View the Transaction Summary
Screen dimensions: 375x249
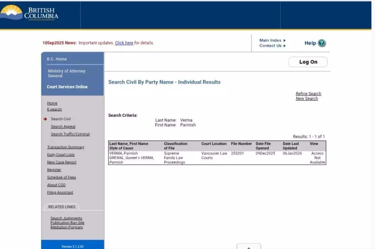(66, 147)
